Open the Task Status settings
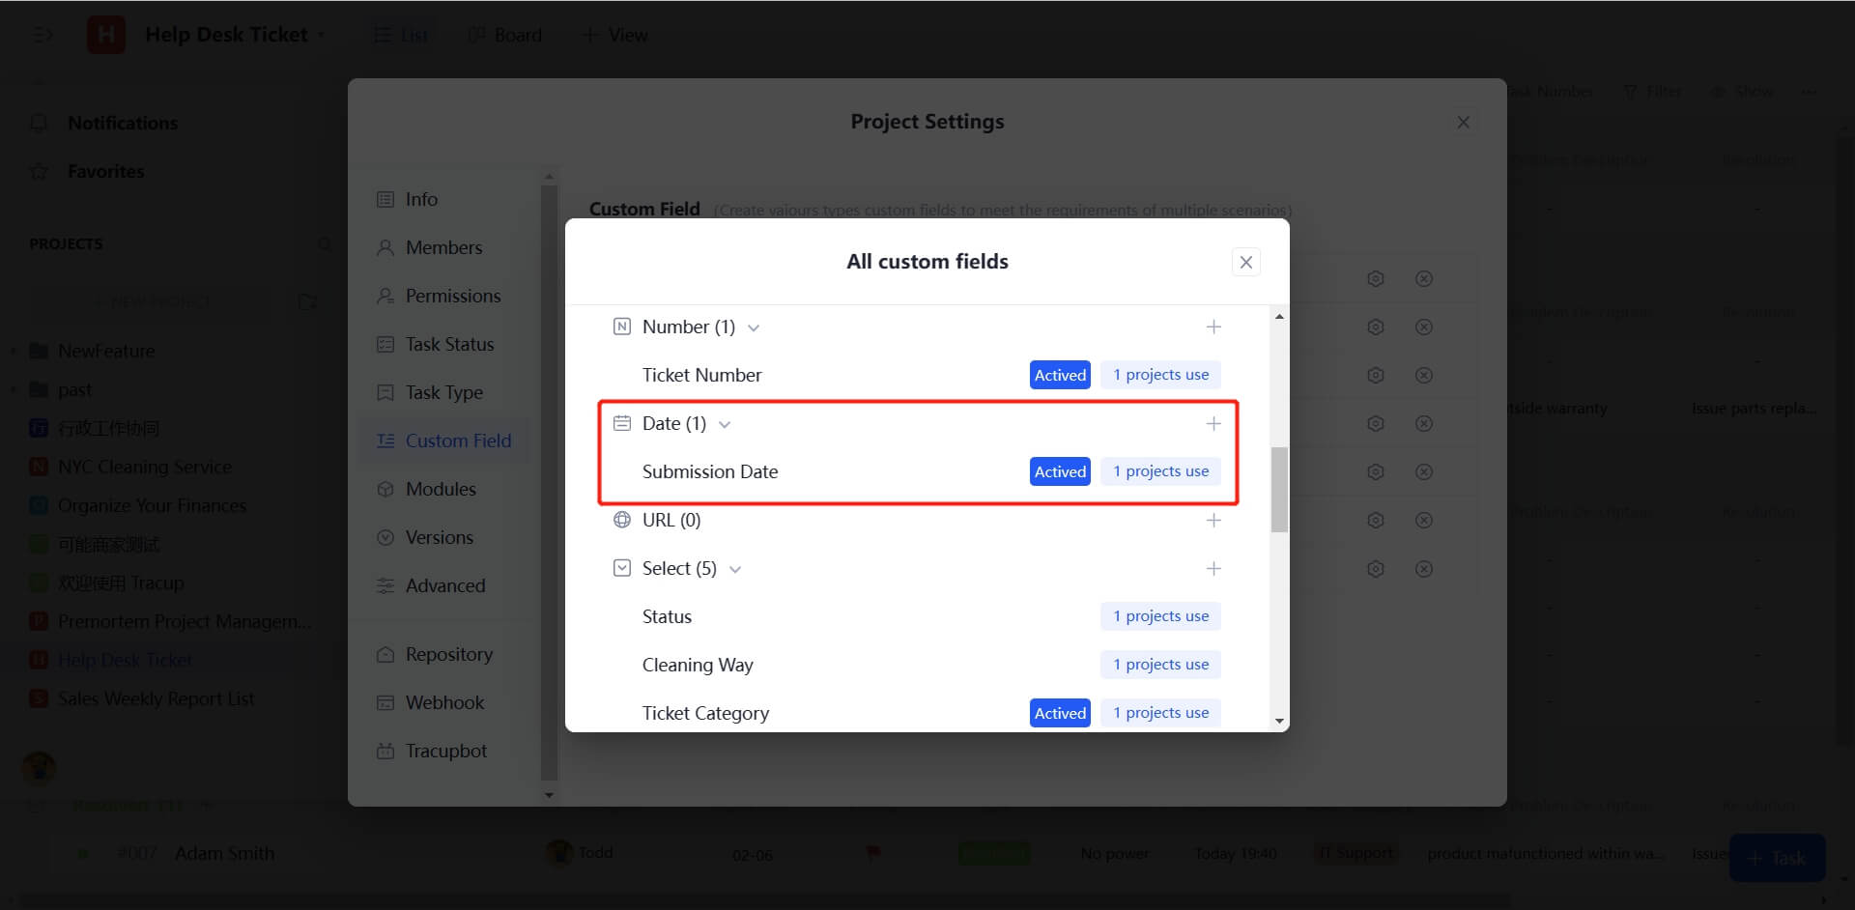This screenshot has width=1855, height=910. tap(449, 344)
